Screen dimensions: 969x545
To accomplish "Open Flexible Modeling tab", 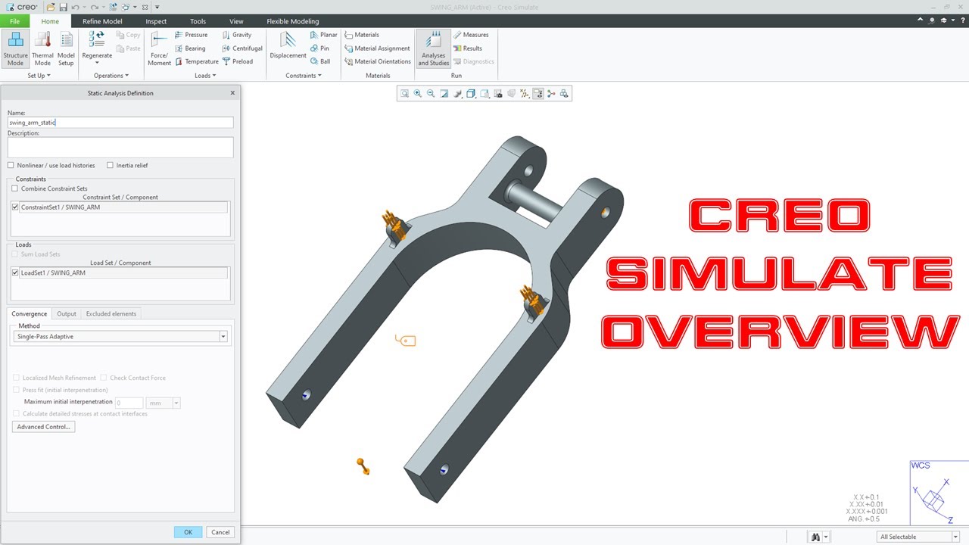I will [x=293, y=21].
